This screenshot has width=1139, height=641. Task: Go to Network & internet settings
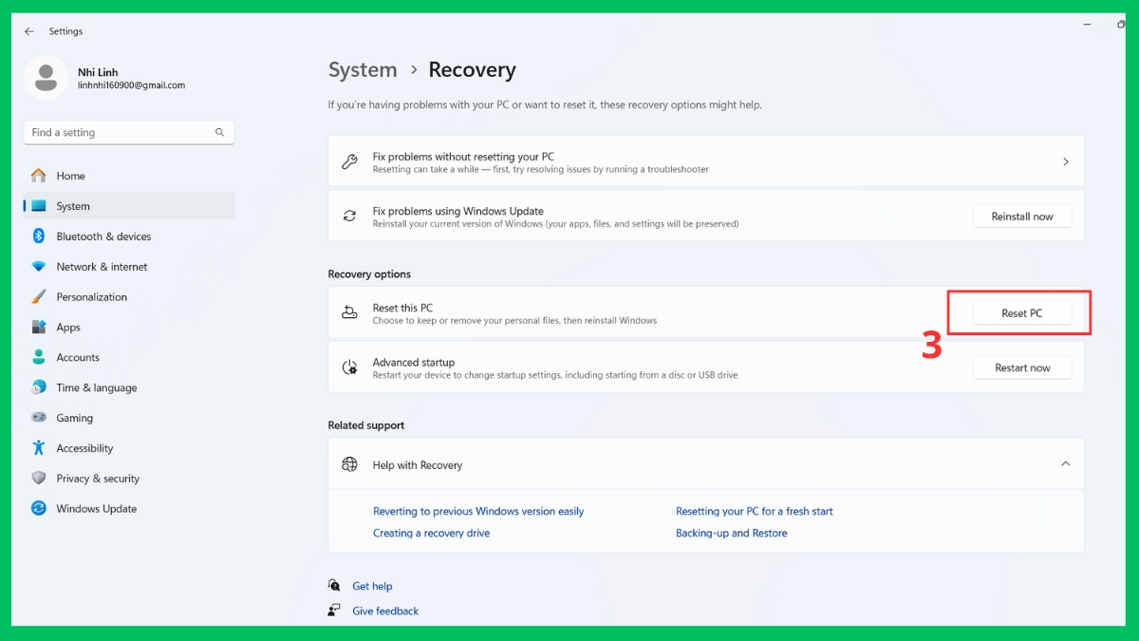coord(128,267)
